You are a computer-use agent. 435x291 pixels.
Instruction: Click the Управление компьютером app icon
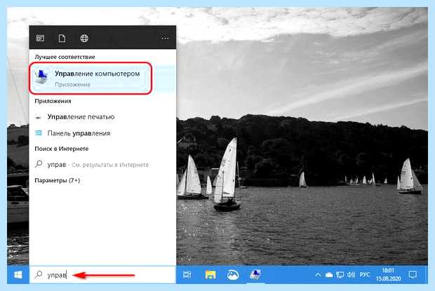[x=41, y=76]
